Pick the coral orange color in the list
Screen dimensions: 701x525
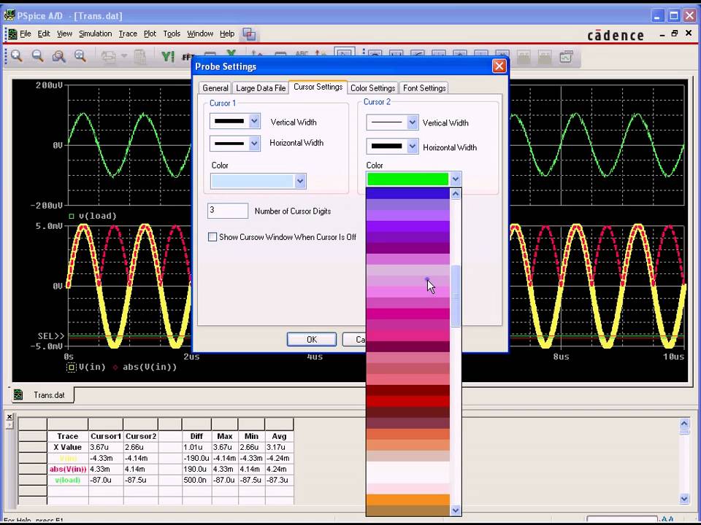tap(407, 434)
